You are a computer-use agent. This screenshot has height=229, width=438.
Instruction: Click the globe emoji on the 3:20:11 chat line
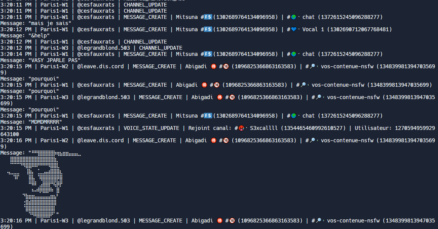pyautogui.click(x=294, y=17)
